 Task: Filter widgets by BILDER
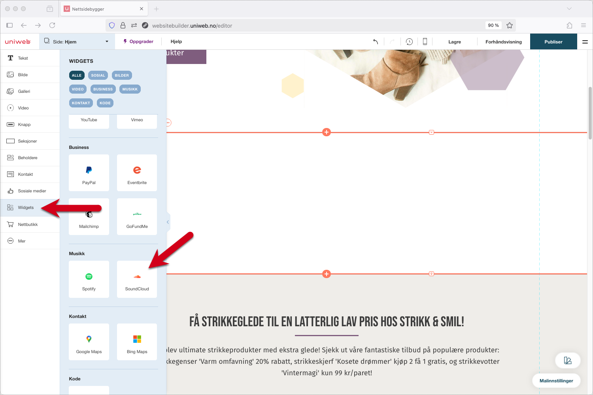pos(122,75)
